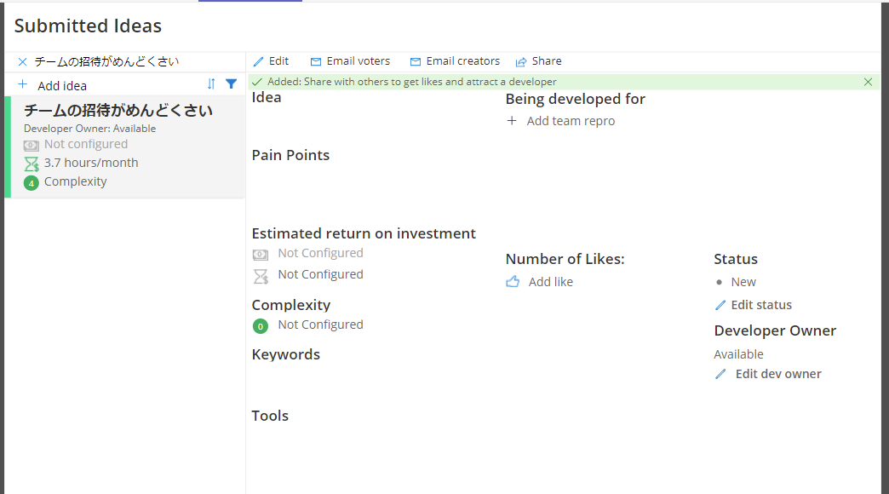
Task: Clear the search with the X icon
Action: coord(23,62)
